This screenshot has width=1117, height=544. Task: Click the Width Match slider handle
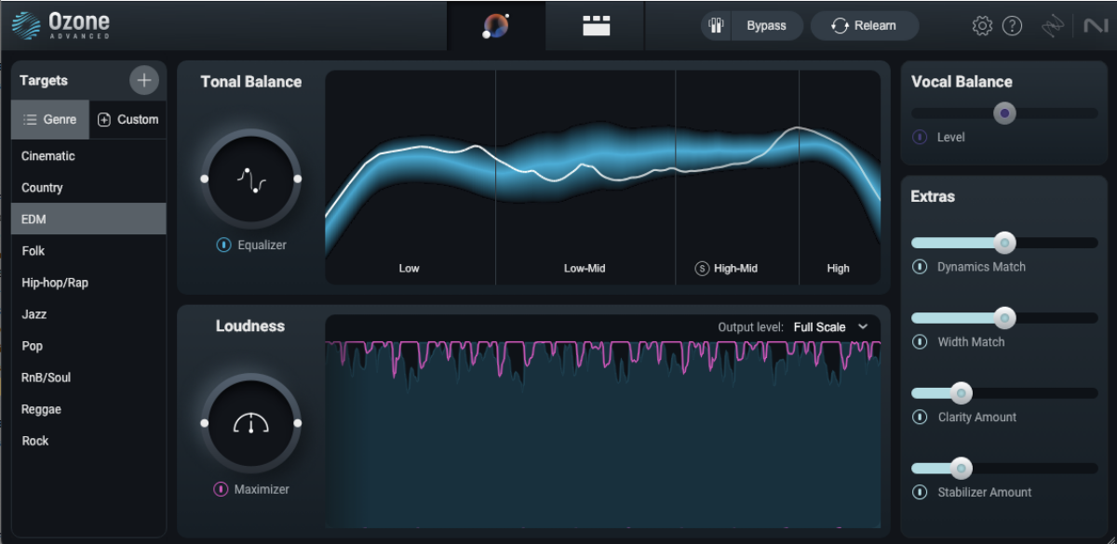click(1004, 318)
